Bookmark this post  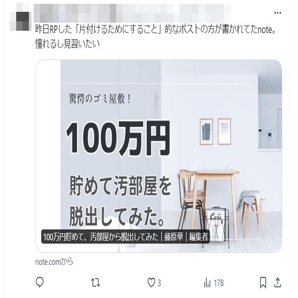click(263, 282)
